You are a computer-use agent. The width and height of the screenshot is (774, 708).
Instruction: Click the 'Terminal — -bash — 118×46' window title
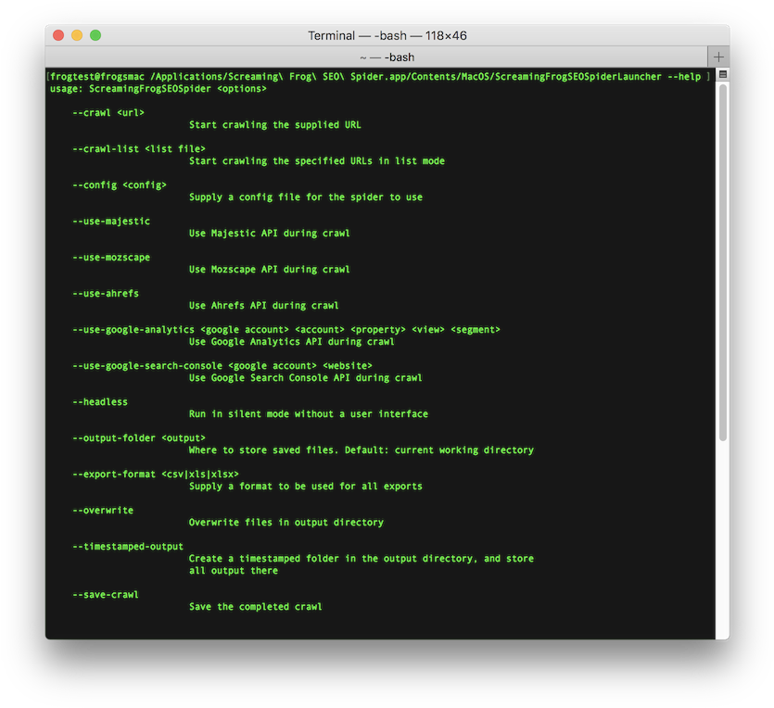pos(387,35)
